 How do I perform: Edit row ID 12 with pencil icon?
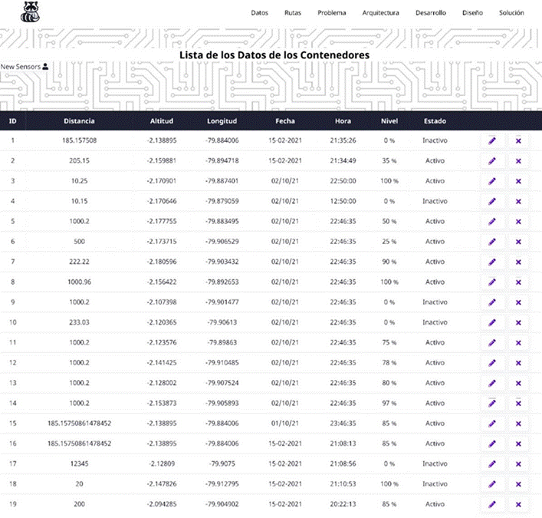(492, 362)
